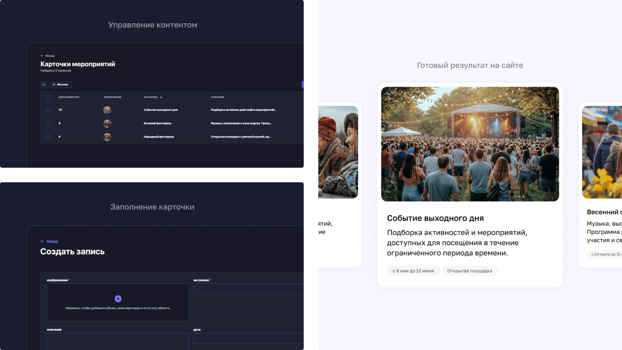Click identifier 9 in the table
Image resolution: width=622 pixels, height=350 pixels.
pos(60,137)
